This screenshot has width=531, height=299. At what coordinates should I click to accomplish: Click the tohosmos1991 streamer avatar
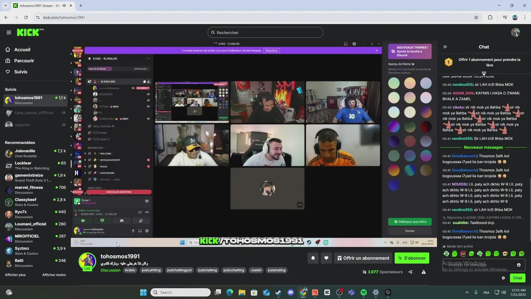[88, 262]
